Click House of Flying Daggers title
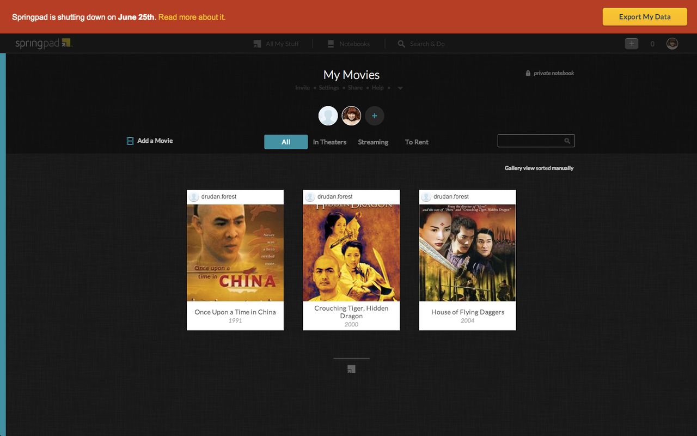The image size is (697, 436). (468, 312)
